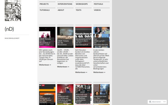The height and width of the screenshot is (105, 168).
Task: Click the 'Wir spielen noch drei Vorstellungen' excerpt
Action: 47,55
